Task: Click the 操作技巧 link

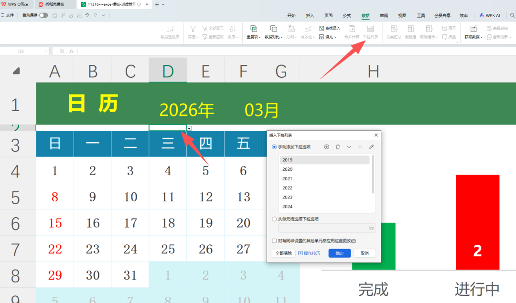Action: pos(310,253)
